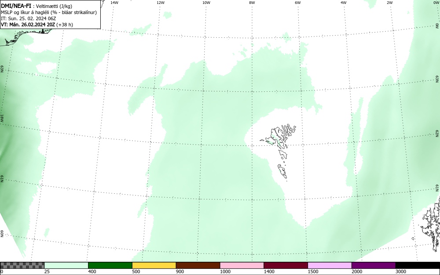
Task: Click the "6W" longitude label
Action: [x=298, y=3]
